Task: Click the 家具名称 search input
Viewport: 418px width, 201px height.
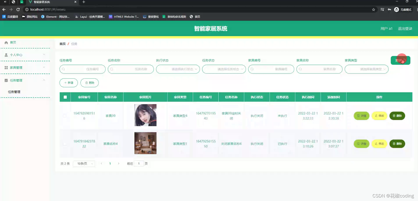Action: (x=319, y=69)
